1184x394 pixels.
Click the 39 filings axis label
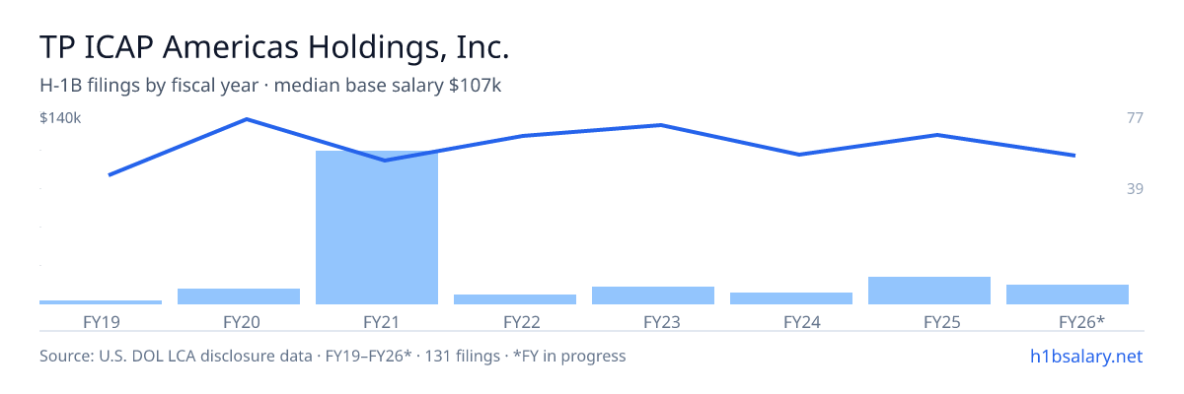1135,188
